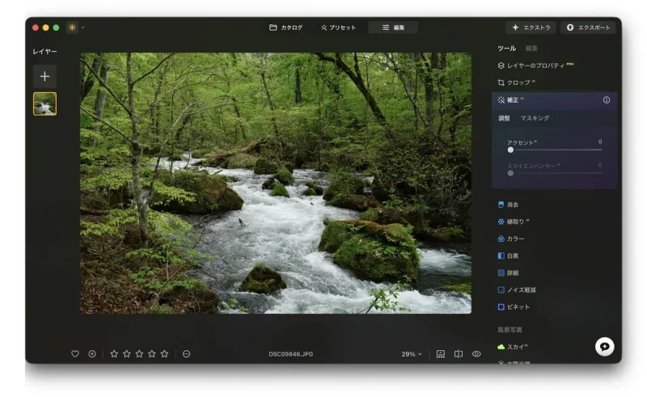Open レイヤーのプロパティ layer properties
This screenshot has width=647, height=397.
pos(535,65)
